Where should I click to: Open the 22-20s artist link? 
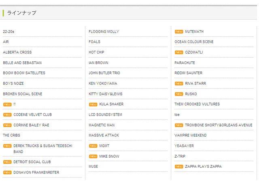point(8,31)
